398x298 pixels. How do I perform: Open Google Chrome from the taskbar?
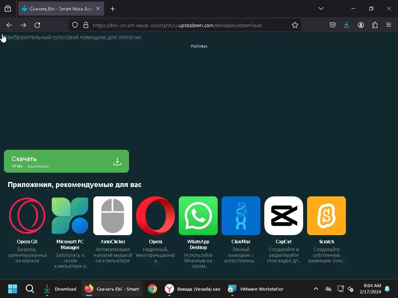coord(152,289)
